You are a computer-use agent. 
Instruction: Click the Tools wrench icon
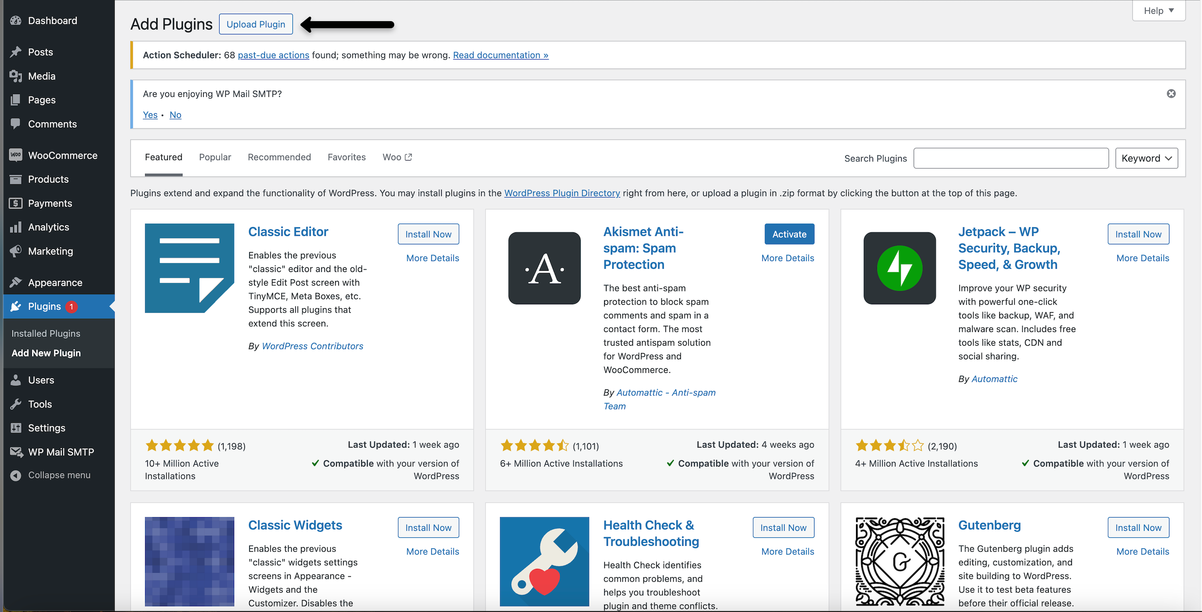16,404
